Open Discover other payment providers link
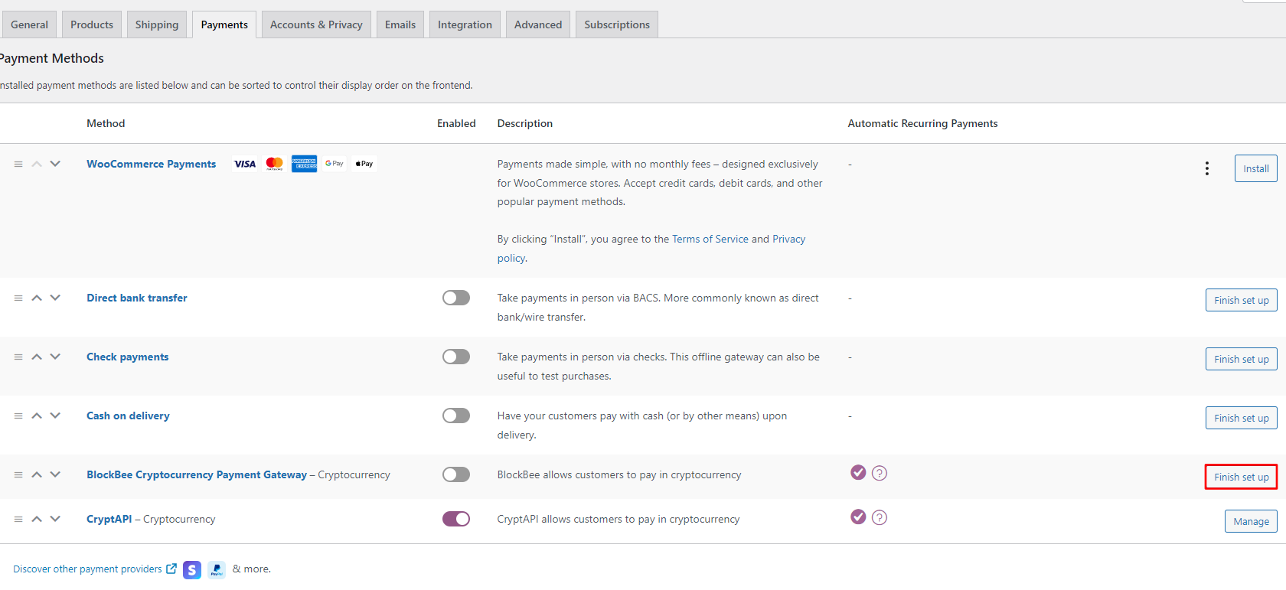Image resolution: width=1286 pixels, height=590 pixels. [87, 569]
